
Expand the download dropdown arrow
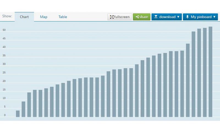click(178, 17)
